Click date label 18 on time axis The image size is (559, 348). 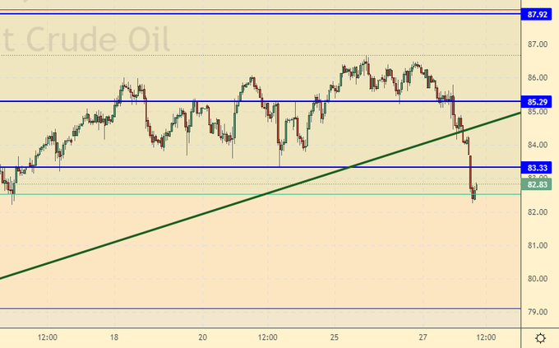pos(114,337)
